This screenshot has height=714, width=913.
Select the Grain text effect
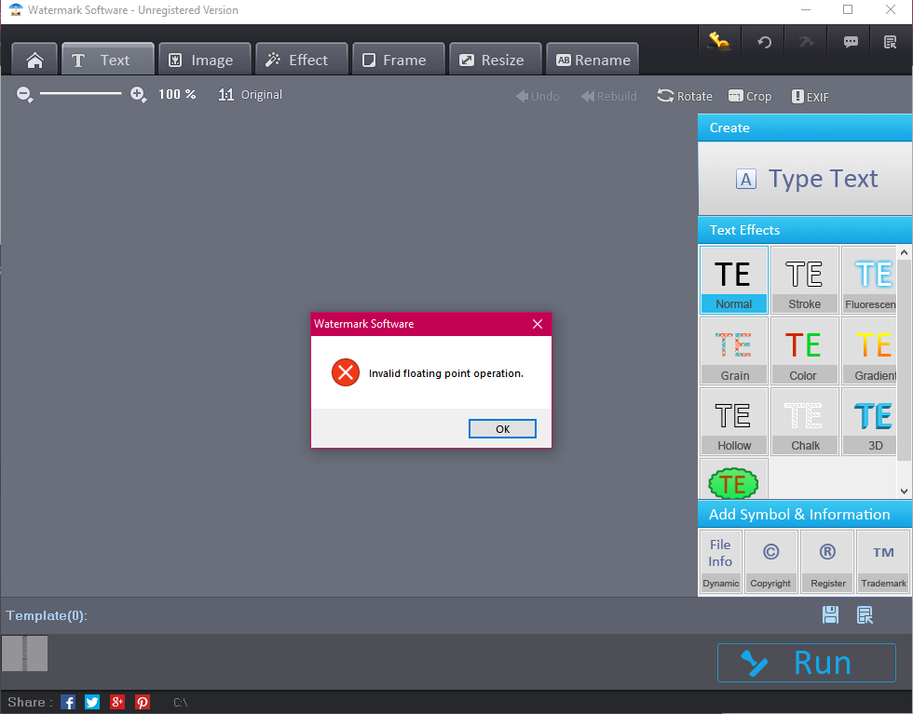point(734,350)
